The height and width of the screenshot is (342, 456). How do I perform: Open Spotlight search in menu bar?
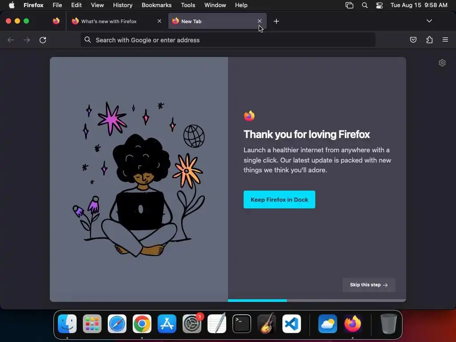click(364, 5)
